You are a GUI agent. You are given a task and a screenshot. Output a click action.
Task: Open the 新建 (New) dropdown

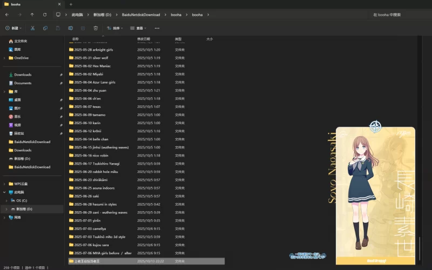tap(12, 28)
